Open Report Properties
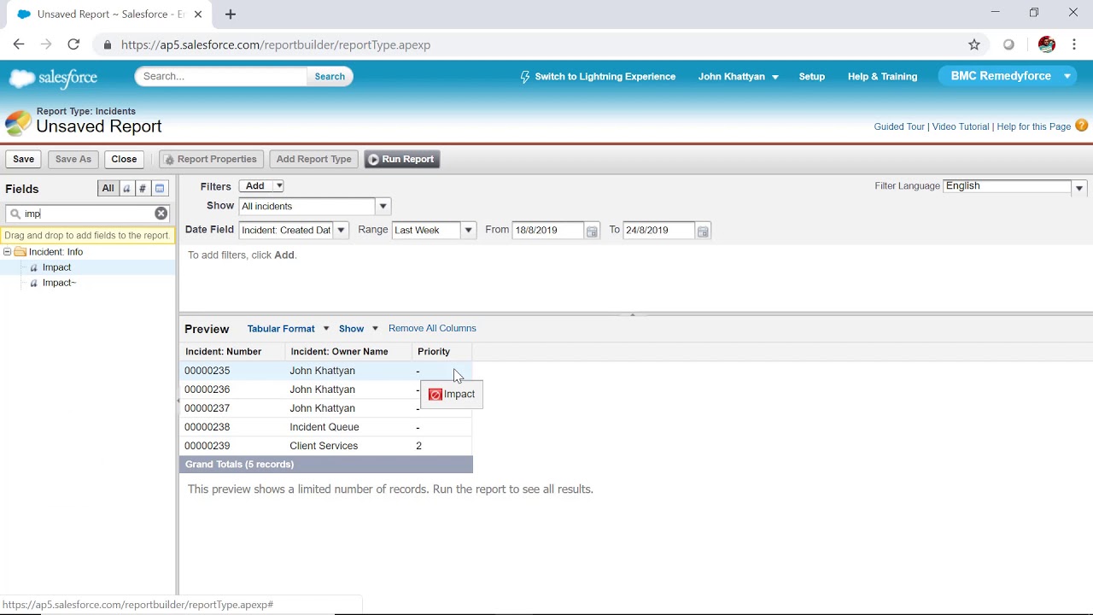This screenshot has width=1093, height=615. (212, 159)
